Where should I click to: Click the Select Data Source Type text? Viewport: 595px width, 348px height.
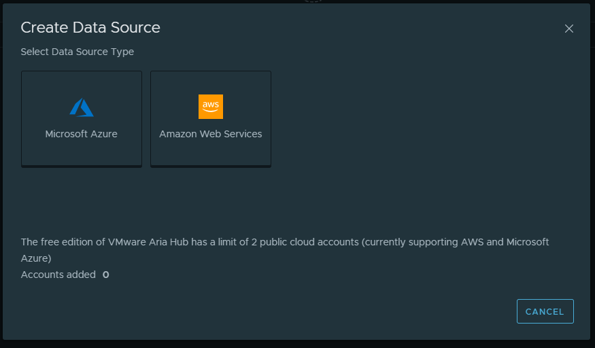pos(78,52)
